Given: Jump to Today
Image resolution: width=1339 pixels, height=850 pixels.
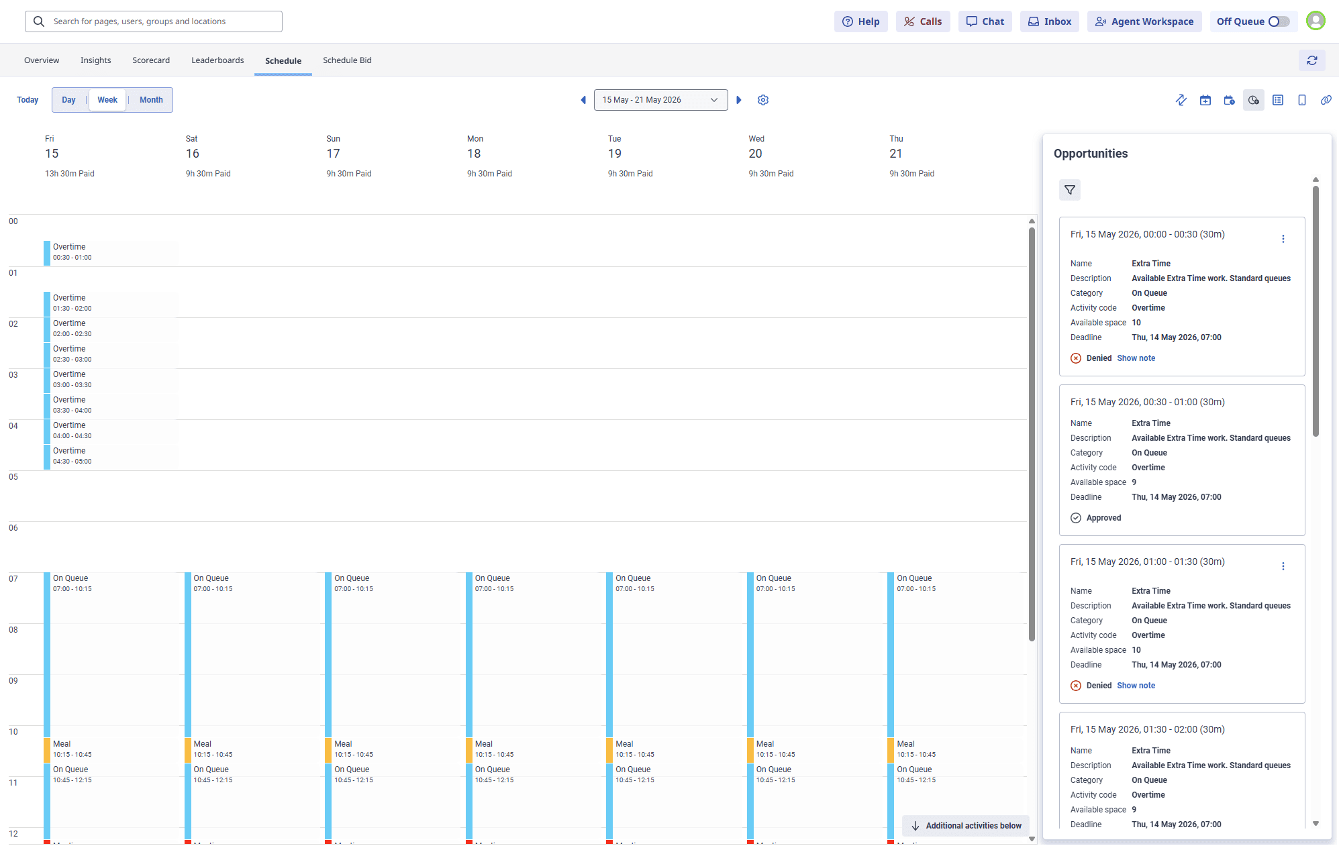Looking at the screenshot, I should coord(28,100).
